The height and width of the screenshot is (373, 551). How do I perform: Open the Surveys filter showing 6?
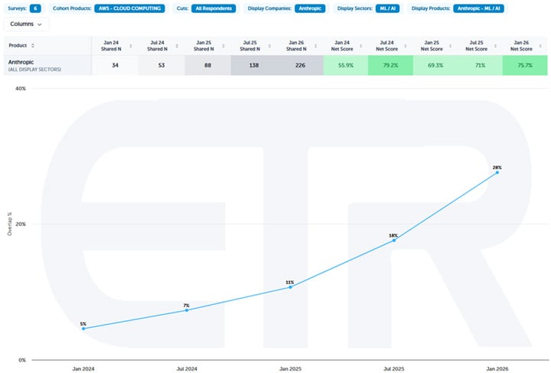(x=35, y=8)
